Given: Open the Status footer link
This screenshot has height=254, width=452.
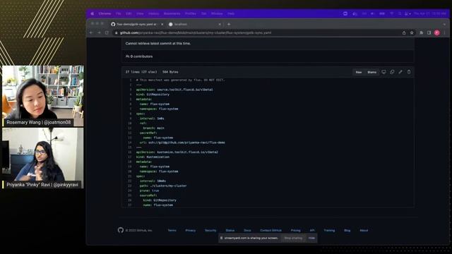Looking at the screenshot, I should [x=230, y=231].
